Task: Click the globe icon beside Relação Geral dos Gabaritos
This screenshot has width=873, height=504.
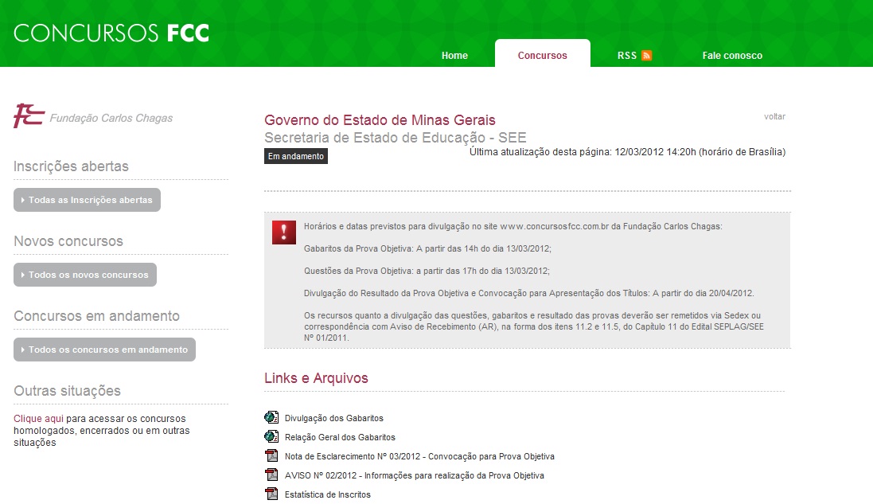Action: tap(269, 436)
